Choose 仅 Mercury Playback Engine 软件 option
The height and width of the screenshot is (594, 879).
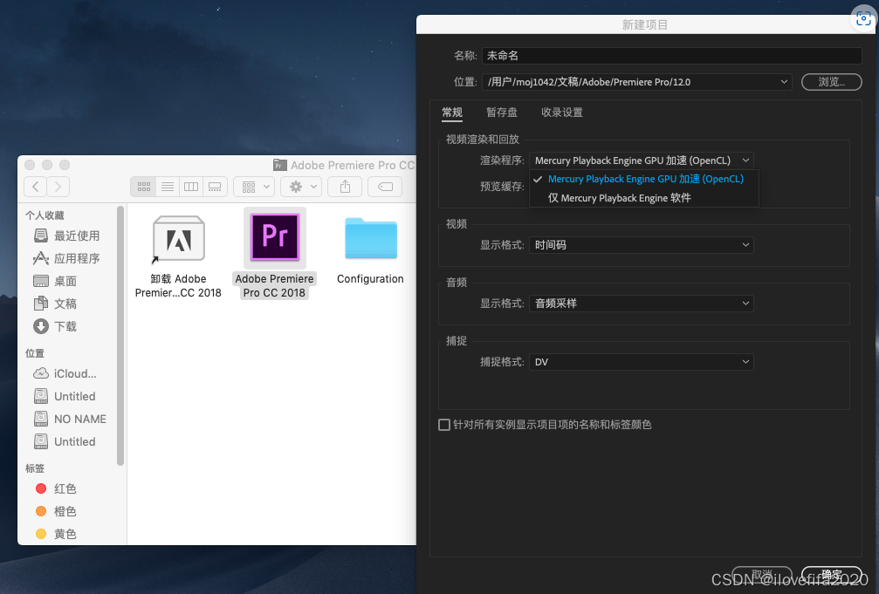point(619,198)
